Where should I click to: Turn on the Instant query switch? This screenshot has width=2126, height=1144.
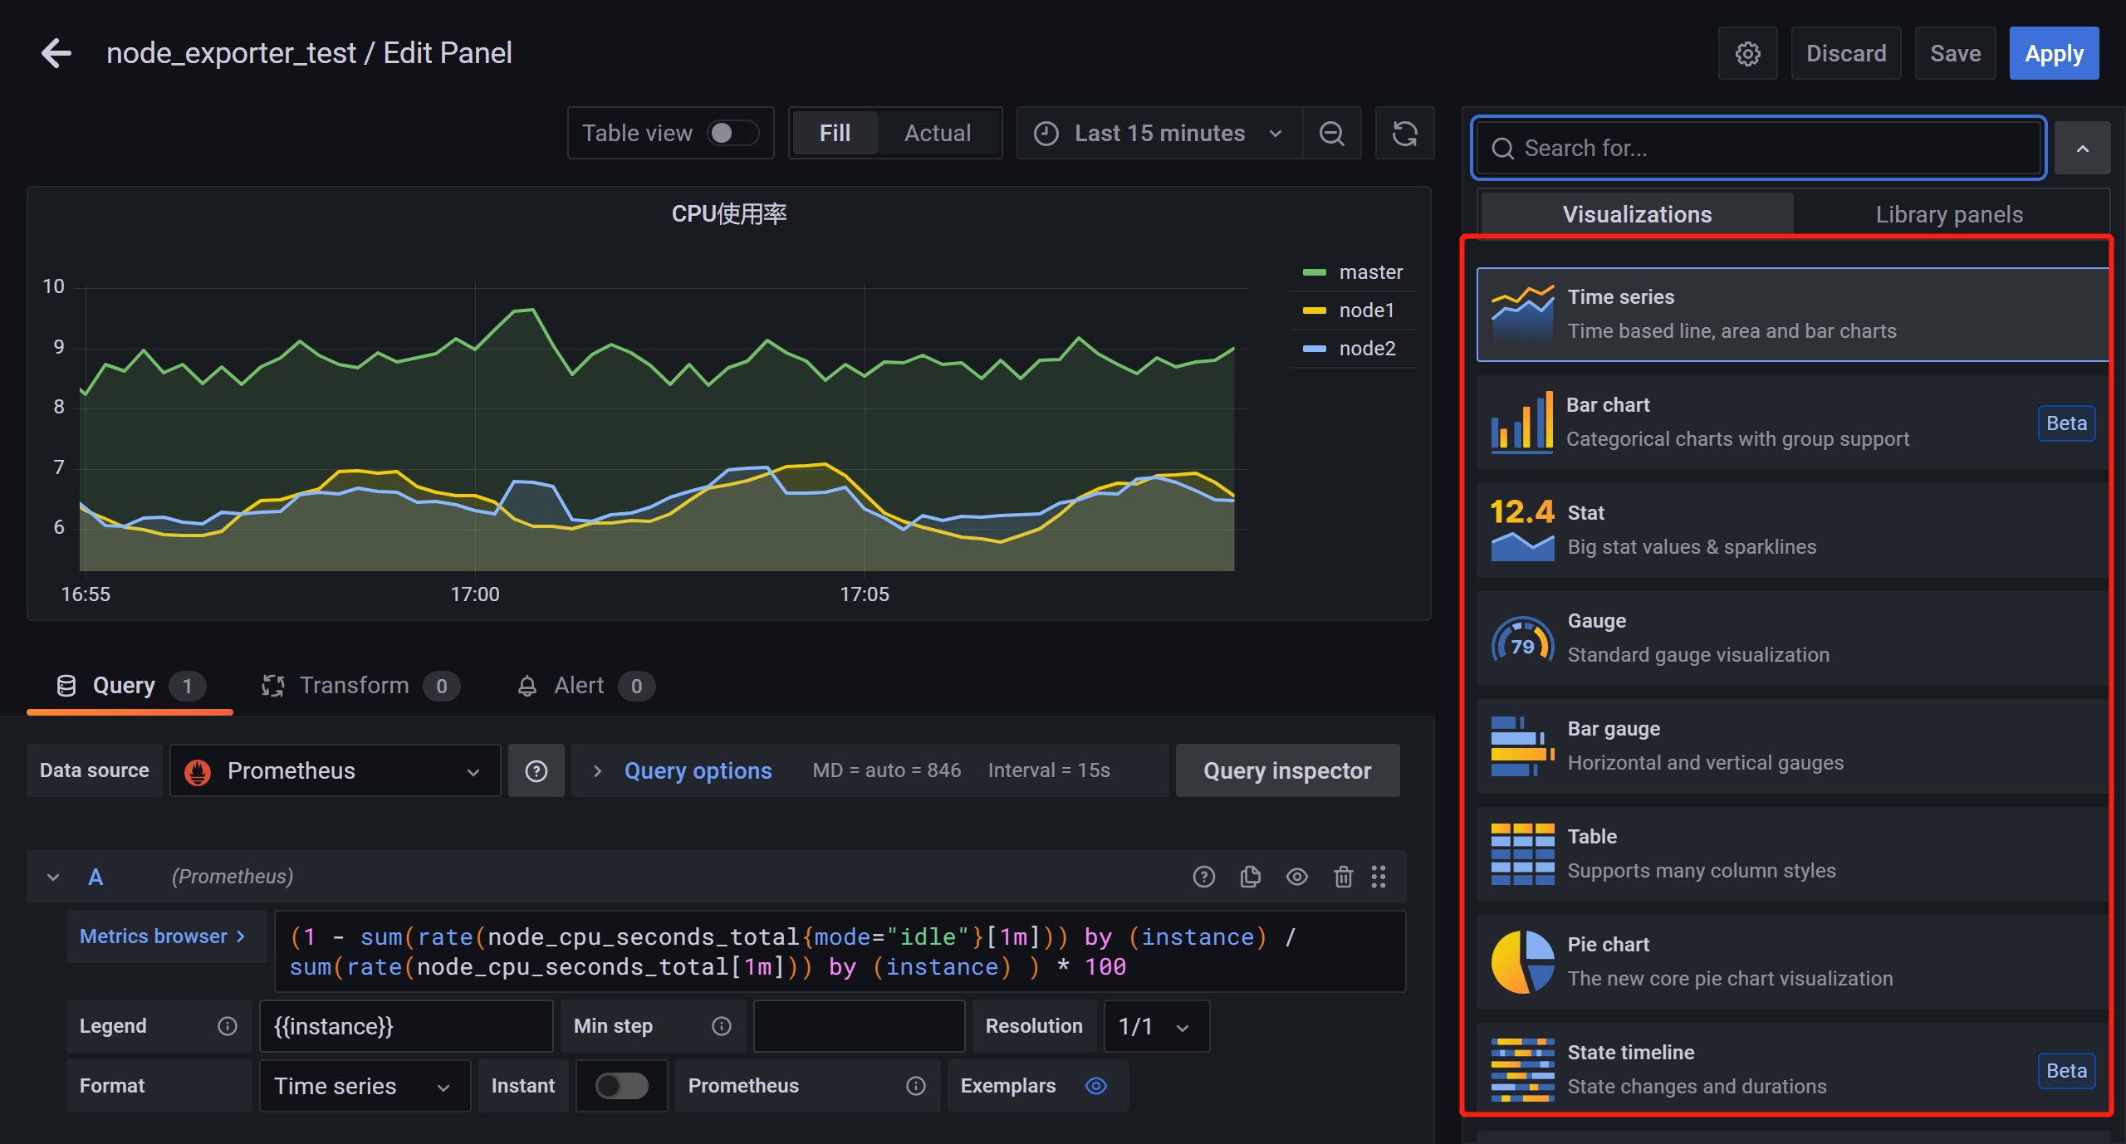[x=621, y=1085]
